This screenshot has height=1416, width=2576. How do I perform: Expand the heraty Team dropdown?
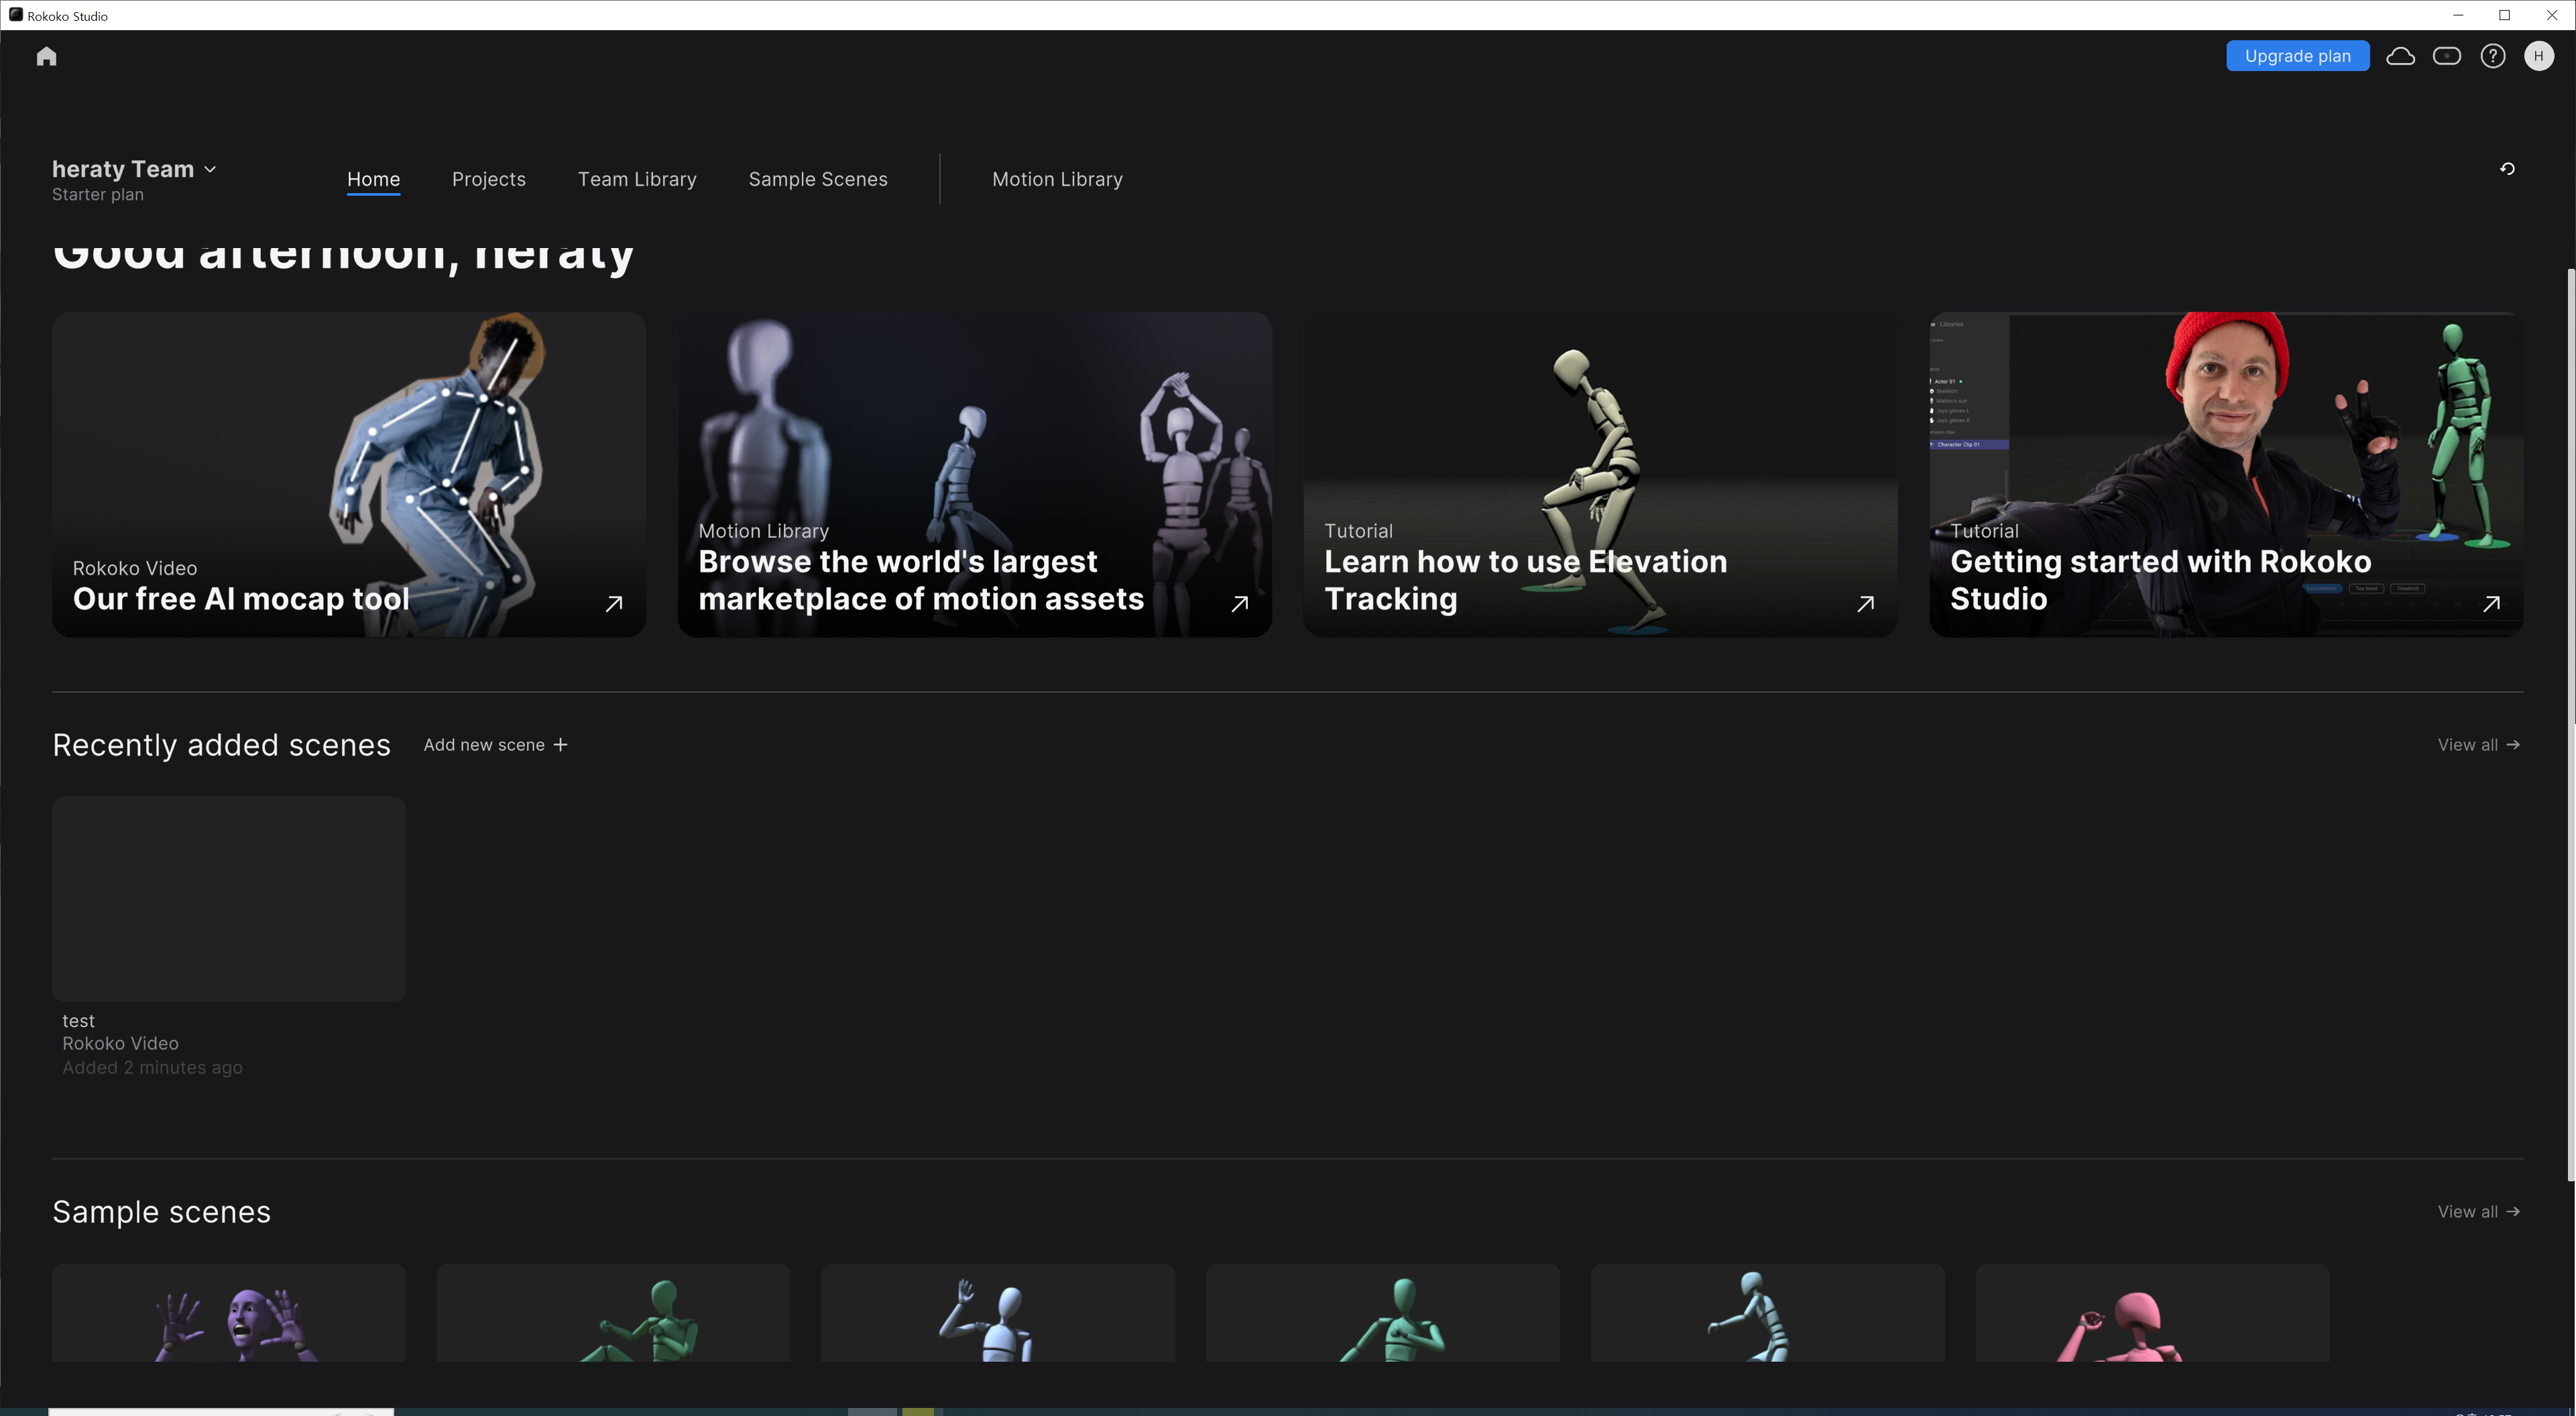(210, 170)
